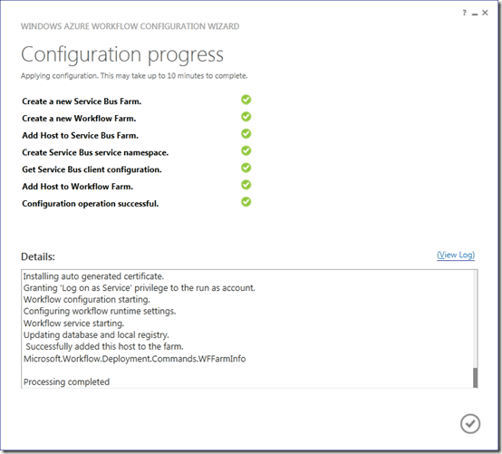Click green check for Configuration operation successful

[246, 202]
